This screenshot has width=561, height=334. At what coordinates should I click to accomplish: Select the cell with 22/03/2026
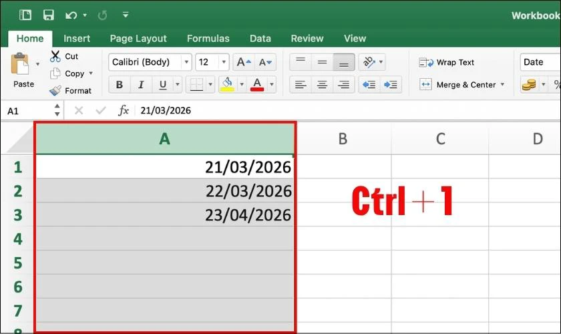tap(165, 191)
